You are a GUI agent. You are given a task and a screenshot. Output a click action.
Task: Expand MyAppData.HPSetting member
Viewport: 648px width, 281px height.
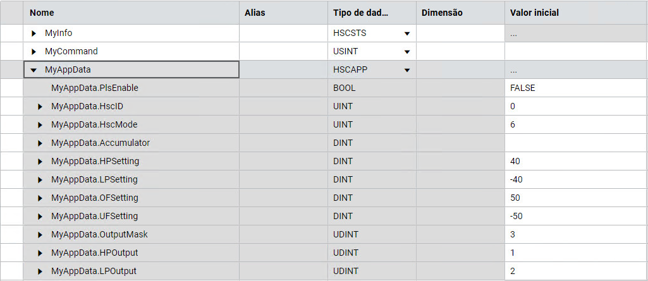(x=41, y=161)
